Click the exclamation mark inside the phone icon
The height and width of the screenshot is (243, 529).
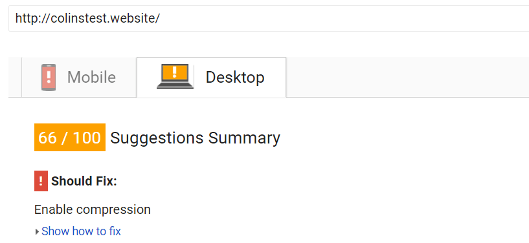[x=49, y=77]
